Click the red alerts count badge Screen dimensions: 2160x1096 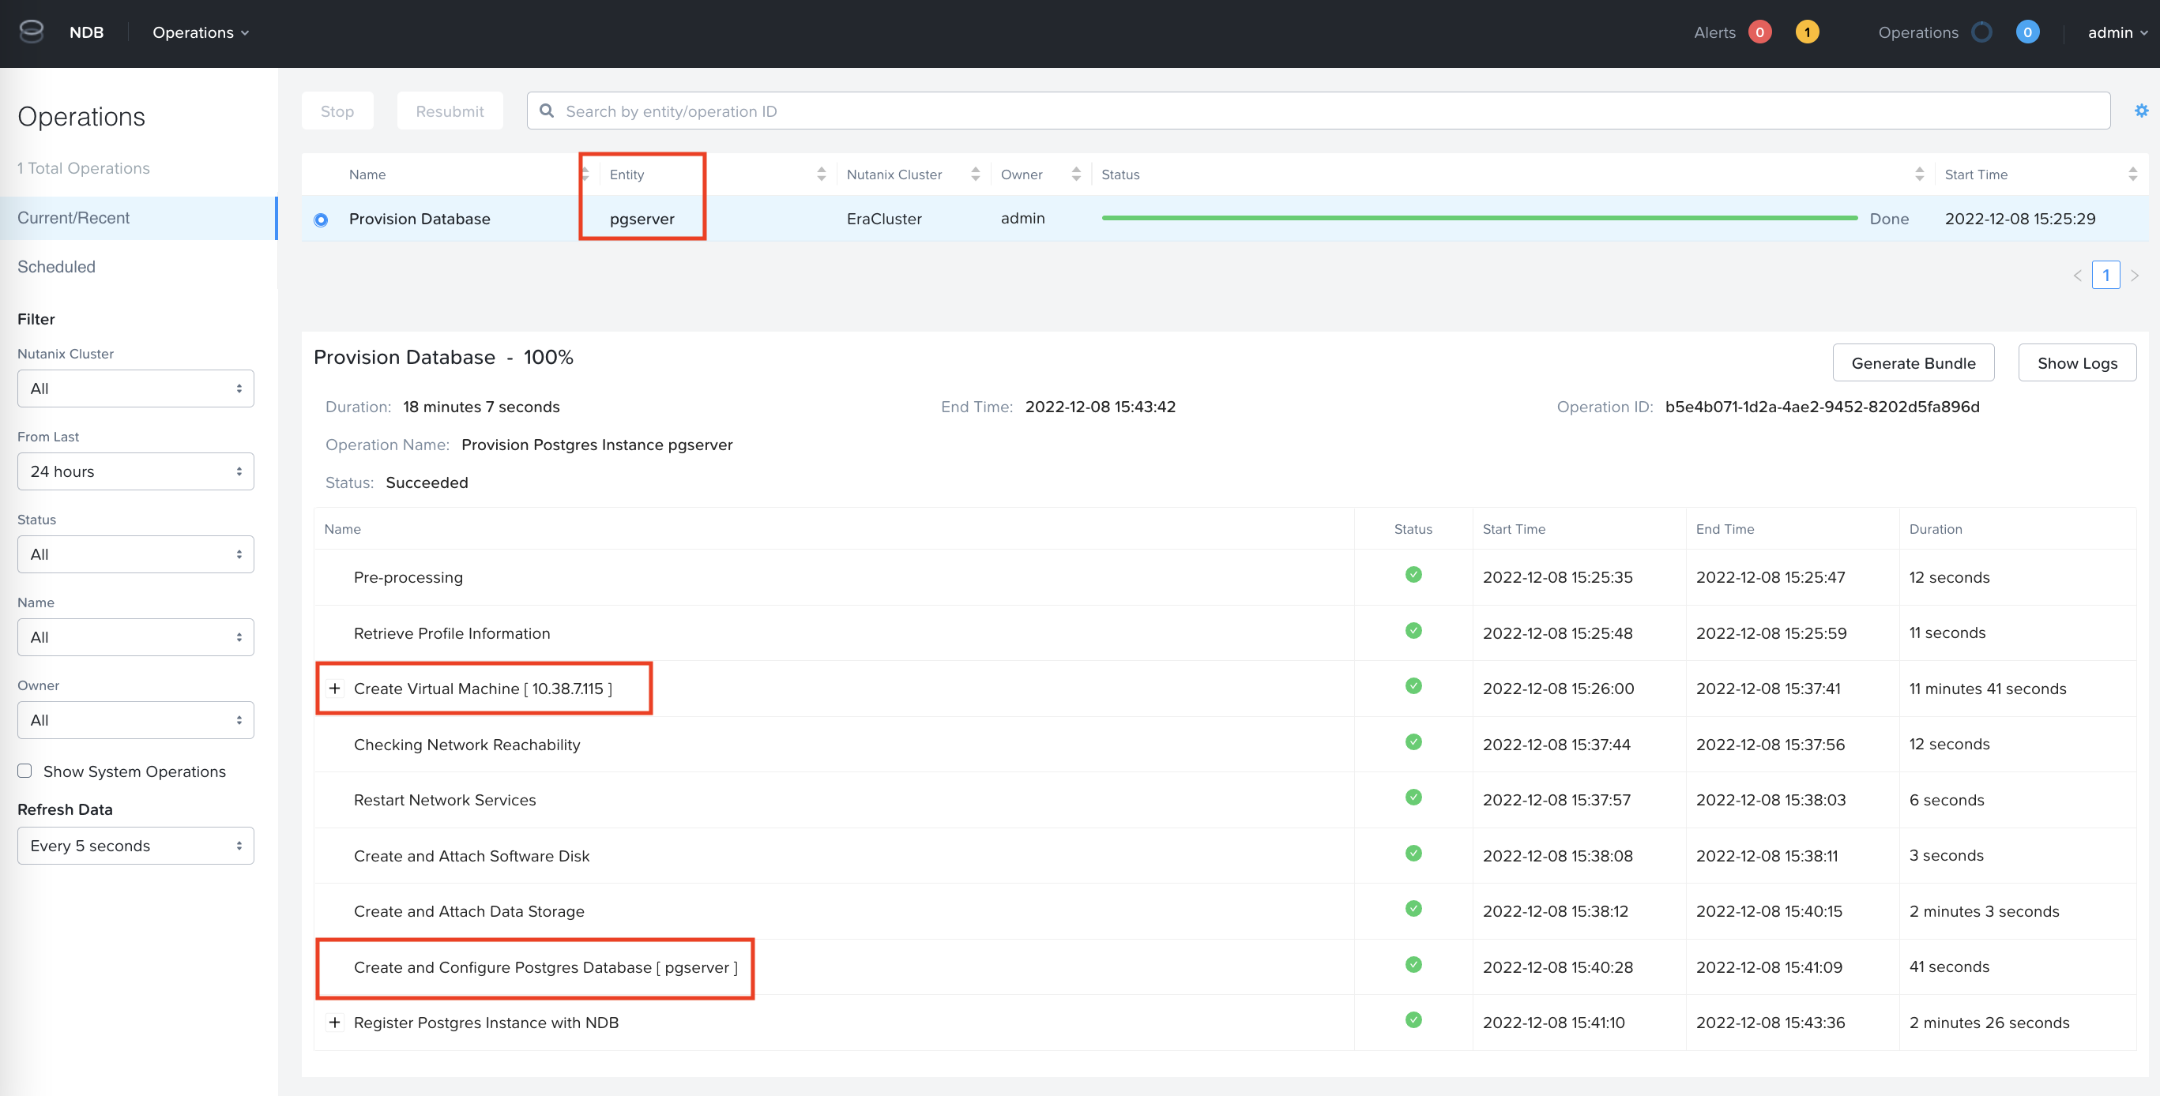point(1759,32)
